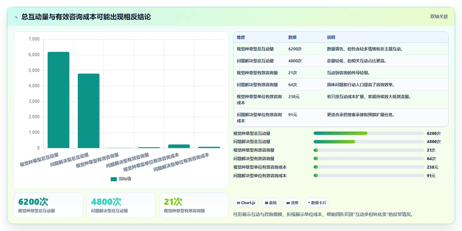Select the Chart.js tag
The width and height of the screenshot is (462, 231).
click(x=246, y=203)
